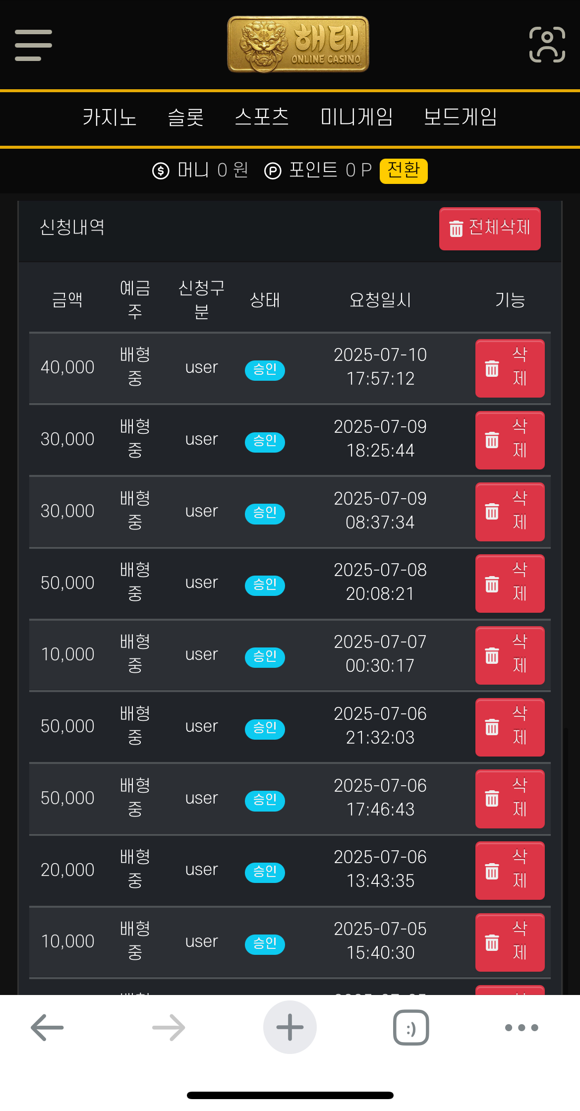Open browser three-dot more menu
580x1111 pixels.
click(x=522, y=1028)
